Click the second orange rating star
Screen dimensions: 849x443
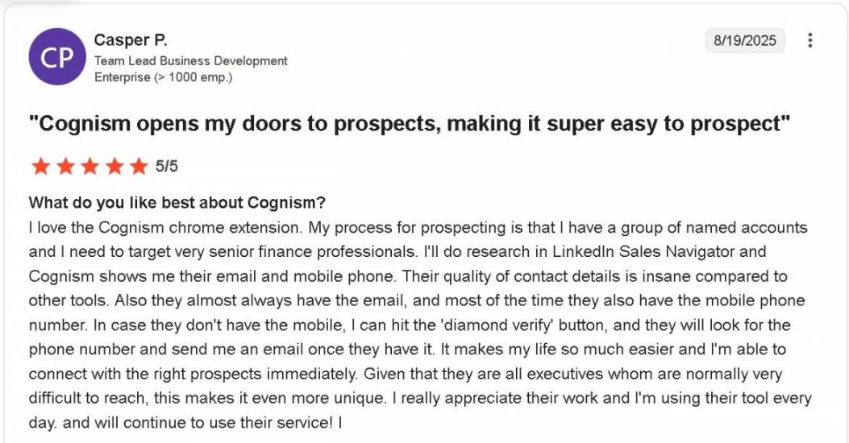[65, 166]
